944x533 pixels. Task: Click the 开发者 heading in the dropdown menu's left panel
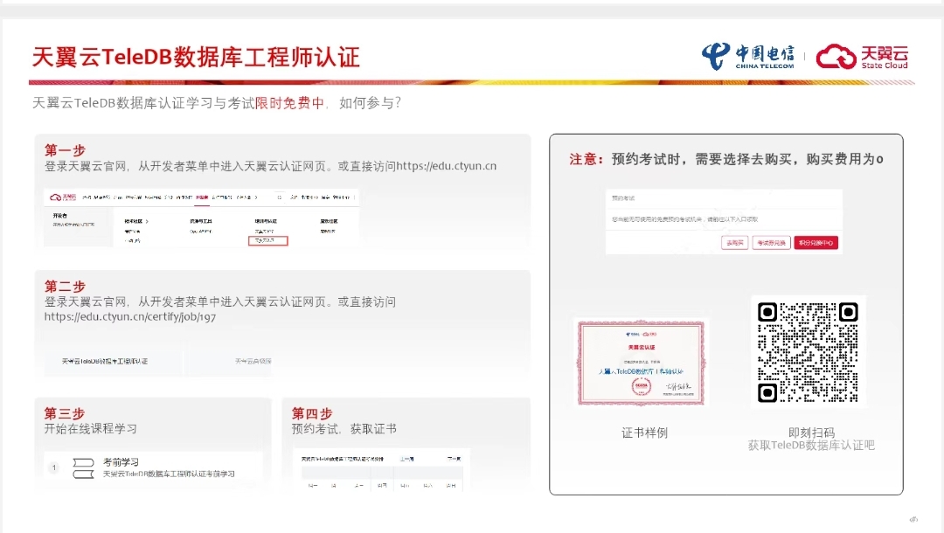60,215
